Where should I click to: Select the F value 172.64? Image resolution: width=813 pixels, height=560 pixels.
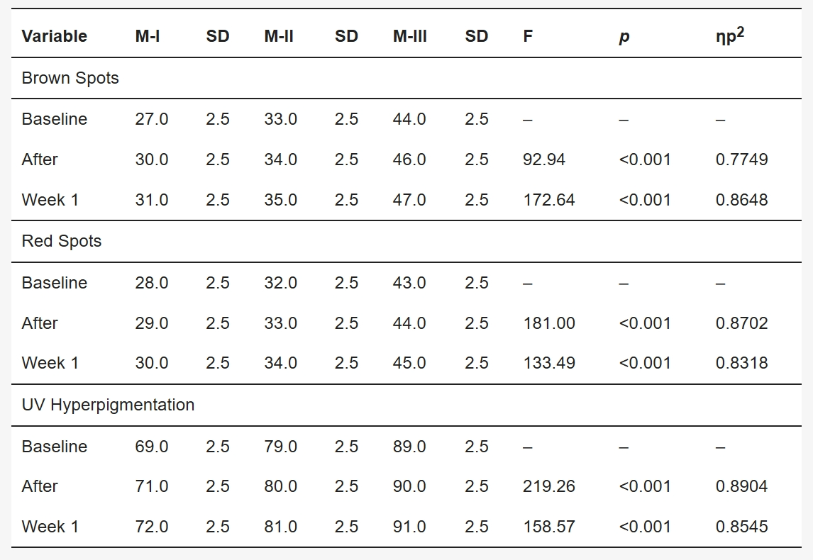(x=548, y=199)
